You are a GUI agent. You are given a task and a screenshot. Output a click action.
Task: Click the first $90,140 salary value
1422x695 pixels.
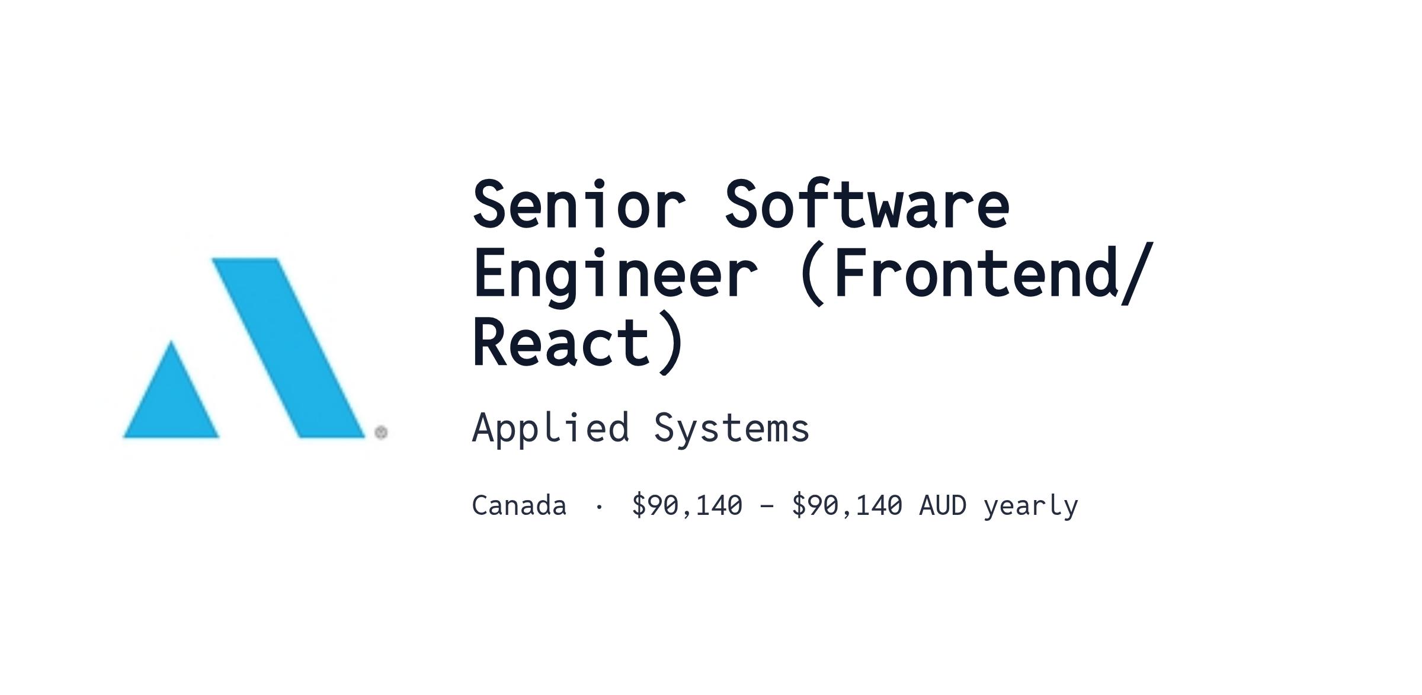tap(687, 505)
